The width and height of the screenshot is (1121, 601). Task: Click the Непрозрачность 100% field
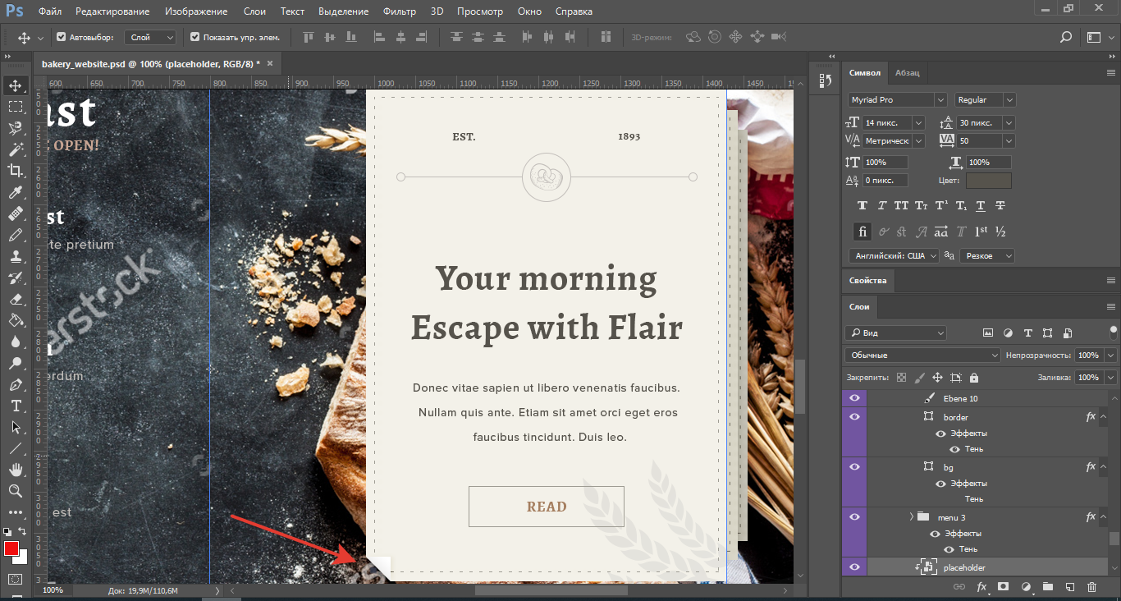1088,356
